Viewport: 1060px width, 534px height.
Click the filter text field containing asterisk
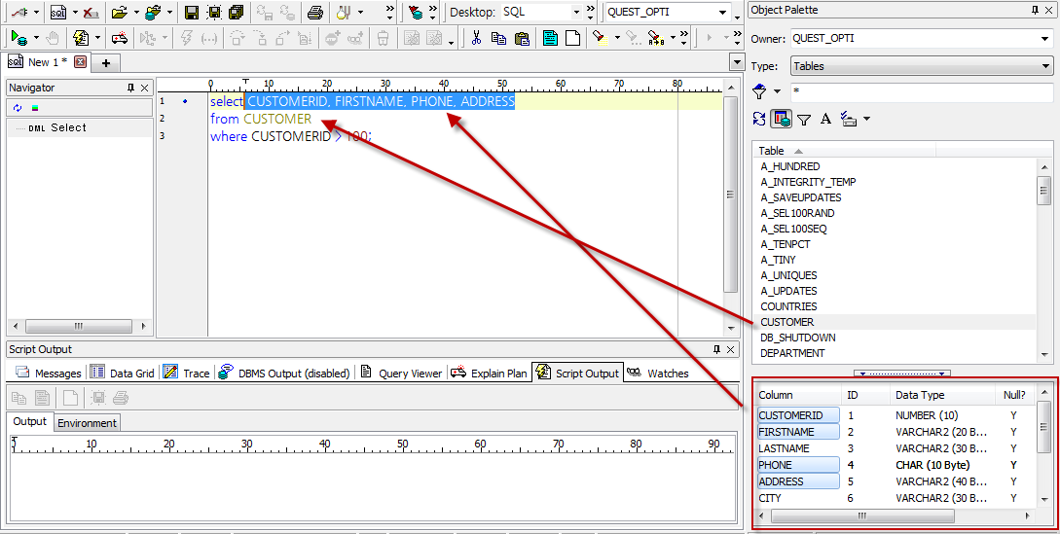click(921, 92)
